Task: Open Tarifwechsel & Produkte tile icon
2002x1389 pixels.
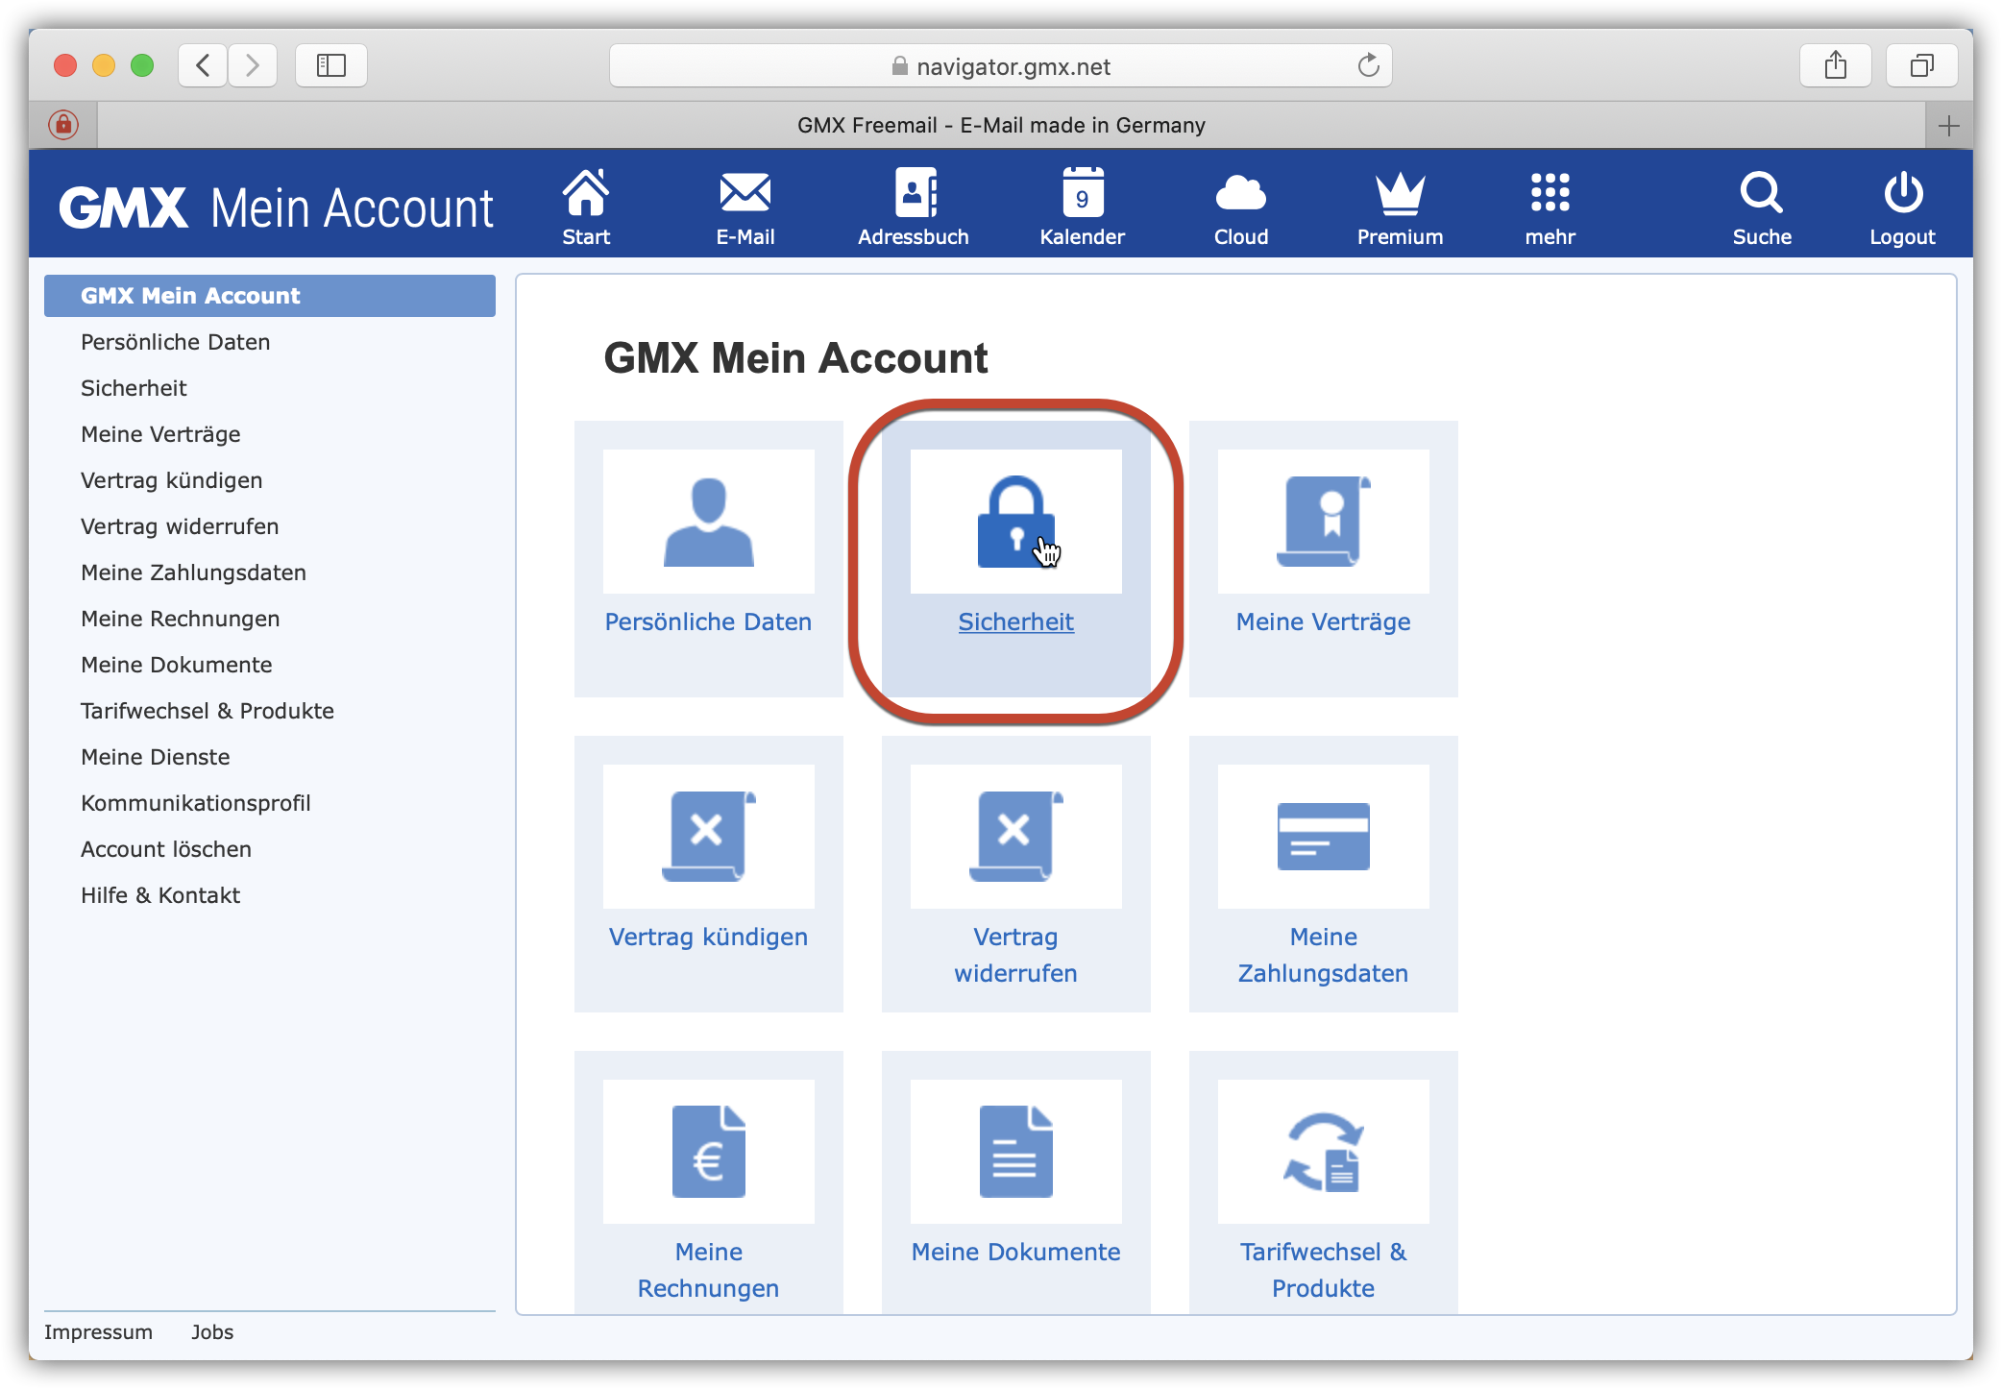Action: coord(1324,1152)
